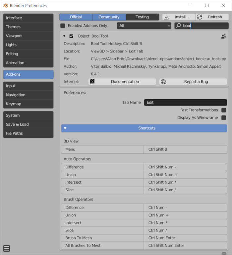Screen dimensions: 232x255
Task: Open the All category dropdown
Action: click(x=144, y=26)
